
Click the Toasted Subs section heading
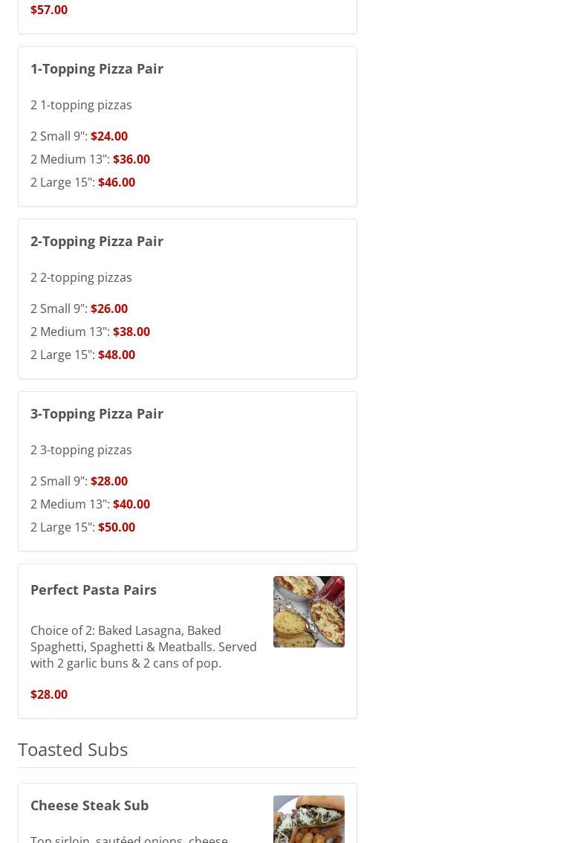(x=73, y=749)
